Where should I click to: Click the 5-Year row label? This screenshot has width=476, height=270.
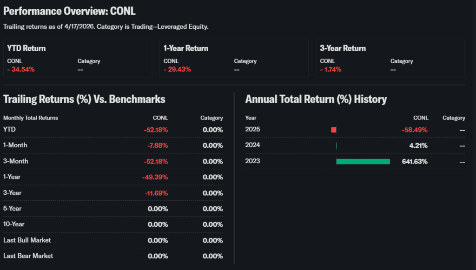[x=13, y=209]
